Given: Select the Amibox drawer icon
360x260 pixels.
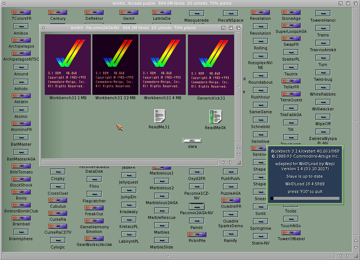Looking at the screenshot, I should click(21, 27).
